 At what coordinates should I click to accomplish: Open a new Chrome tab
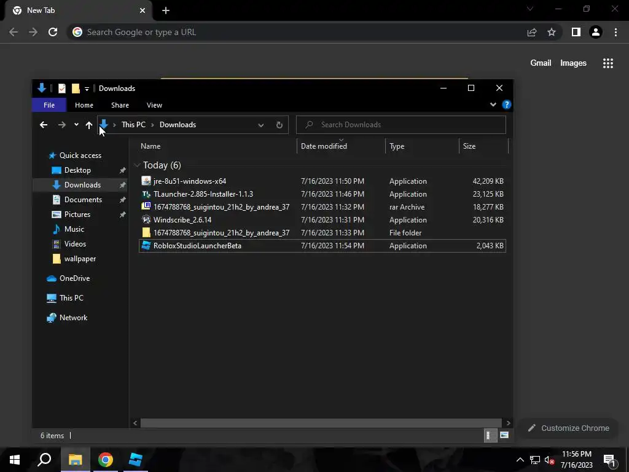[166, 11]
